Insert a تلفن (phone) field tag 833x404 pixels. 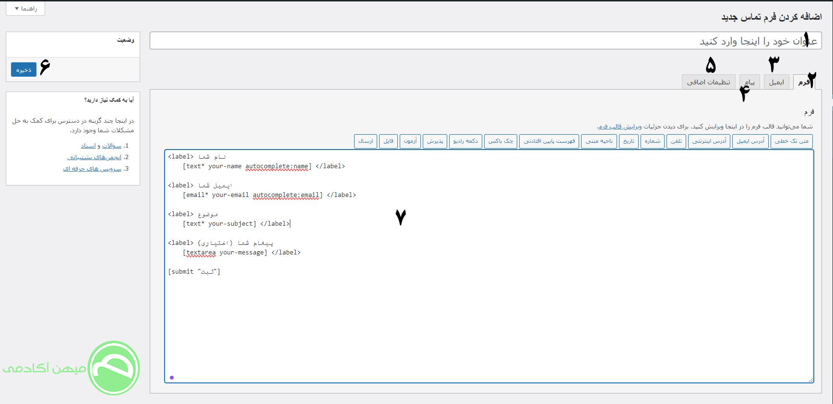pyautogui.click(x=676, y=141)
